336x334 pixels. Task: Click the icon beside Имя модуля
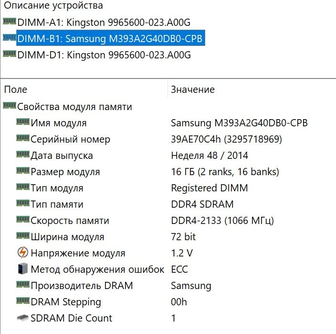click(x=23, y=122)
